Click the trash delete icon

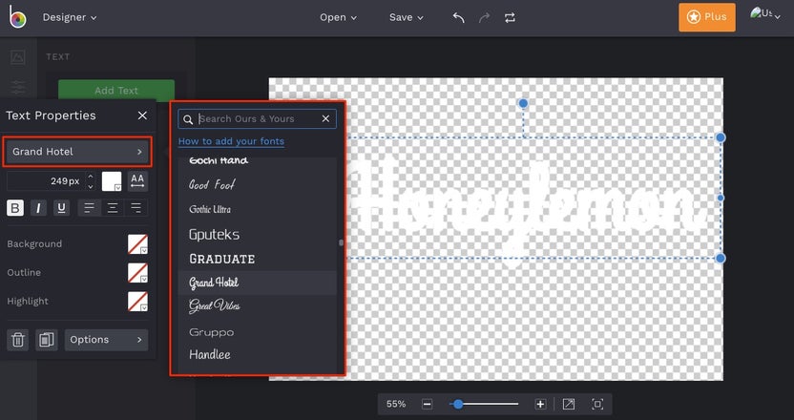(18, 340)
